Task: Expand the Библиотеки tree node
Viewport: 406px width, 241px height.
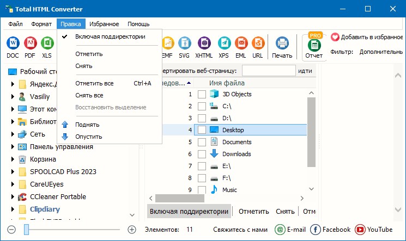Action: coord(13,121)
